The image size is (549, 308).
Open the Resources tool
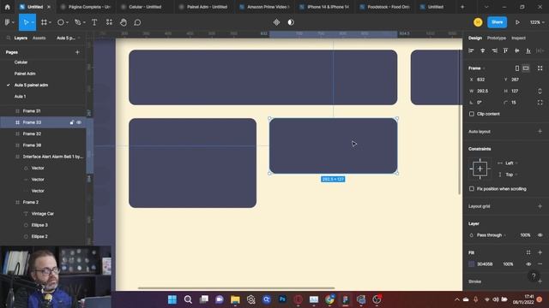(109, 22)
